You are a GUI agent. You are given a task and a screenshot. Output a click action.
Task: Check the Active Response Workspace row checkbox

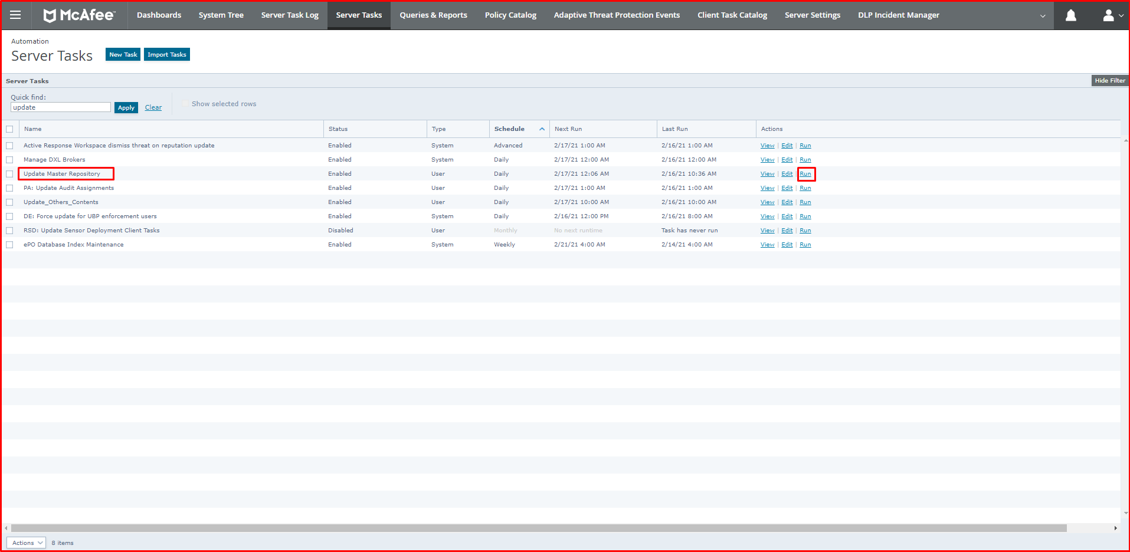(x=9, y=146)
